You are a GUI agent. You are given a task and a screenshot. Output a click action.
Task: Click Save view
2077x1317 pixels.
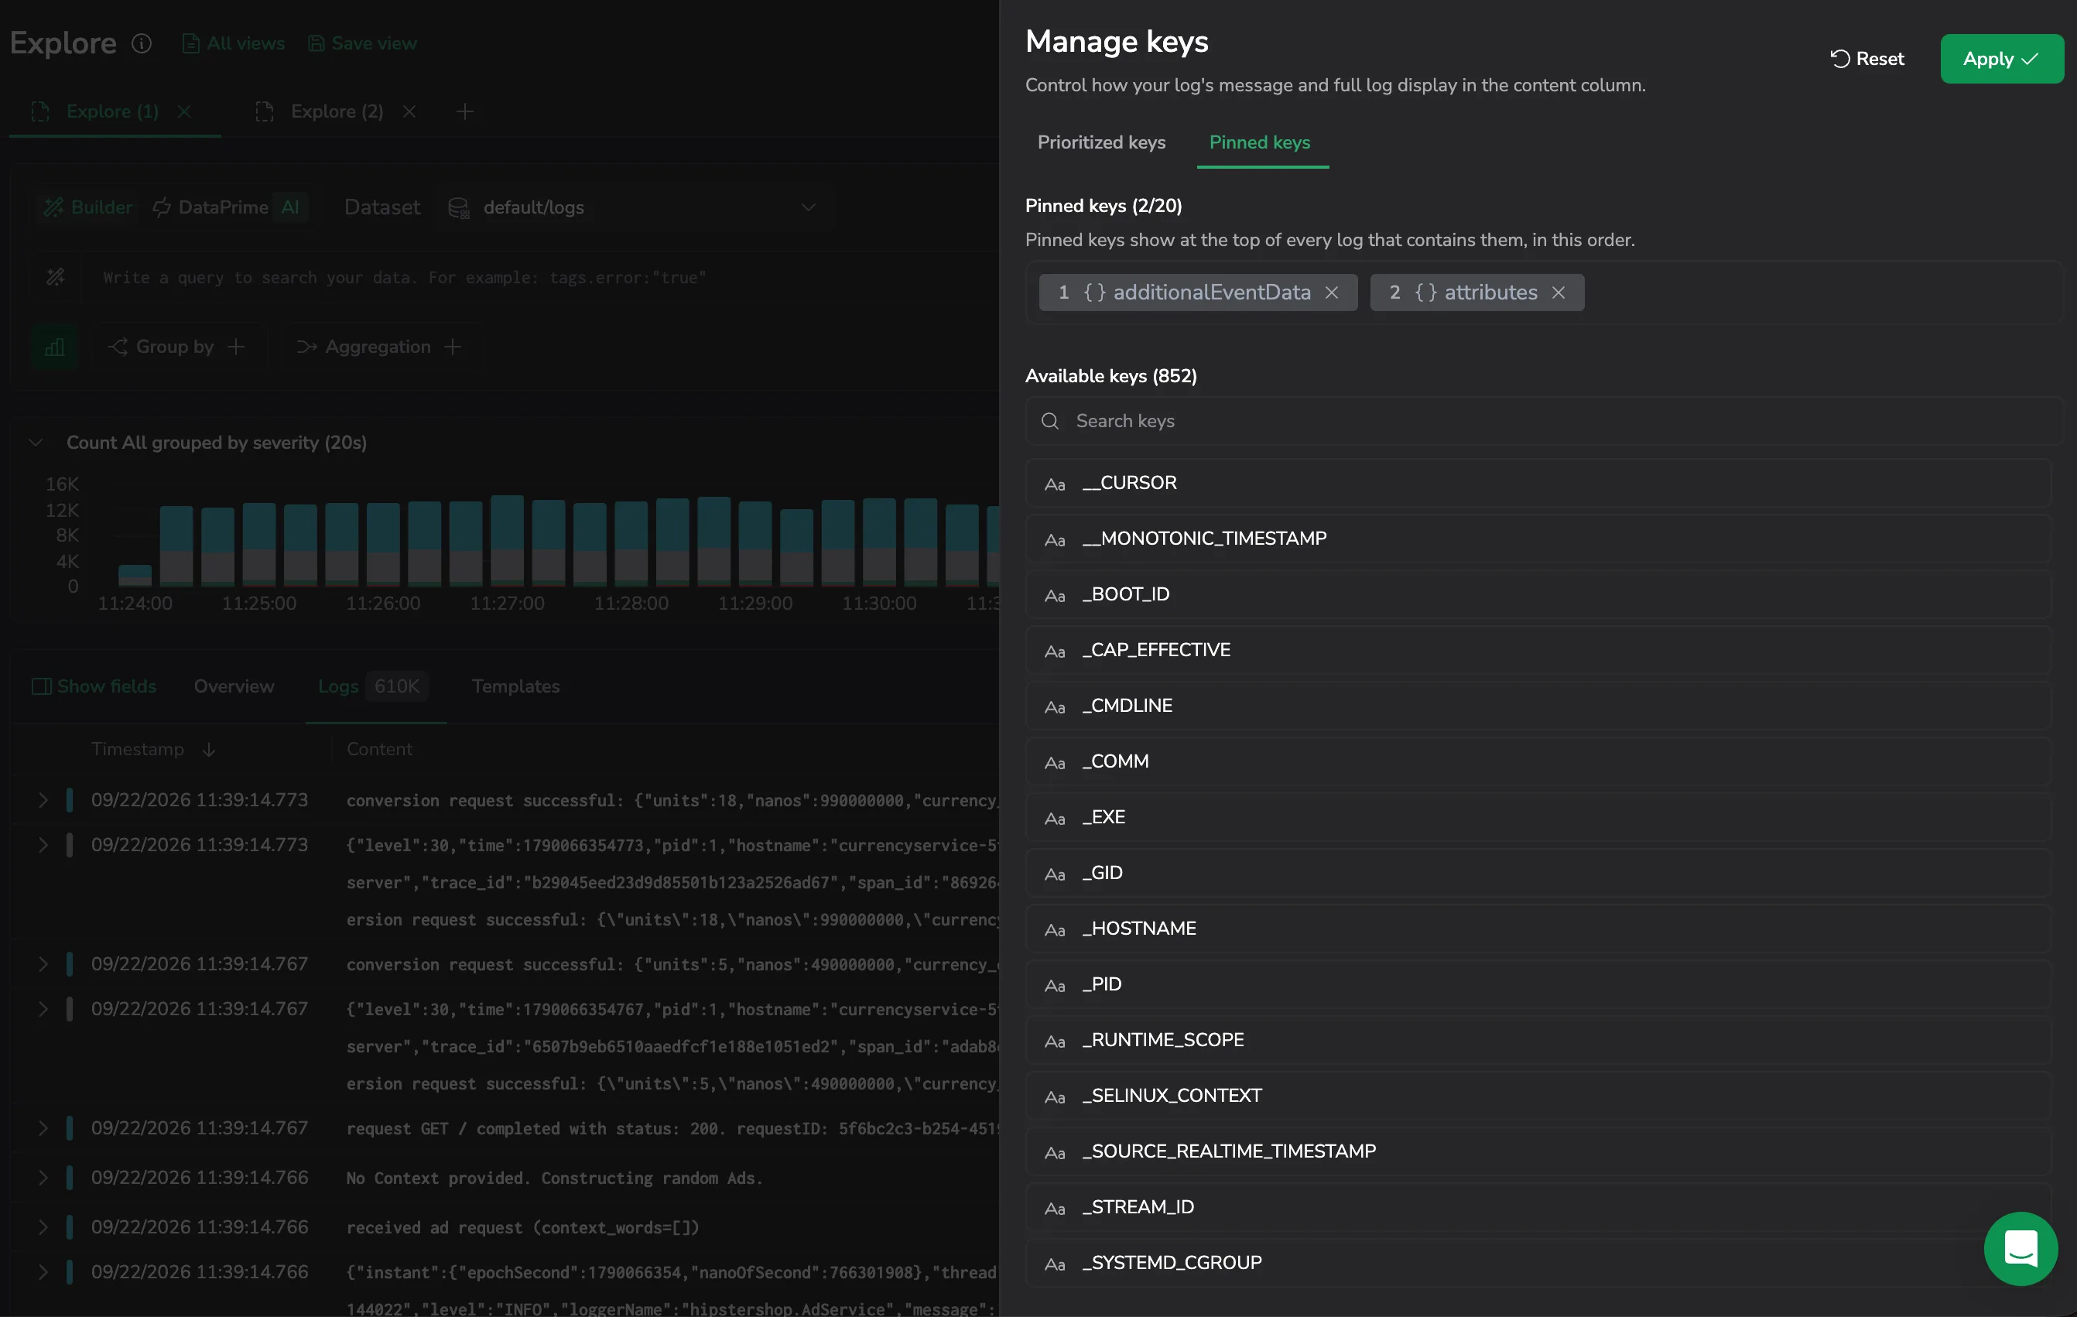coord(362,43)
